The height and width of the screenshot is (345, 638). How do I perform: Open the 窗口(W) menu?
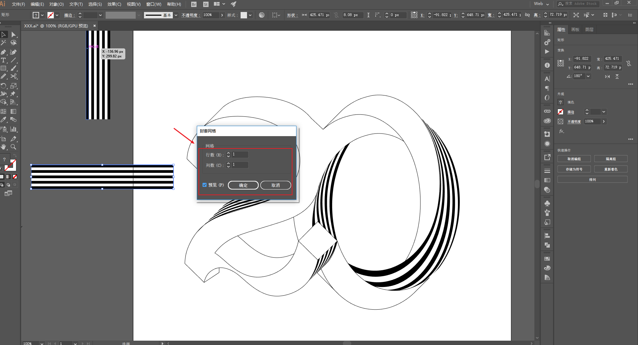tap(154, 4)
